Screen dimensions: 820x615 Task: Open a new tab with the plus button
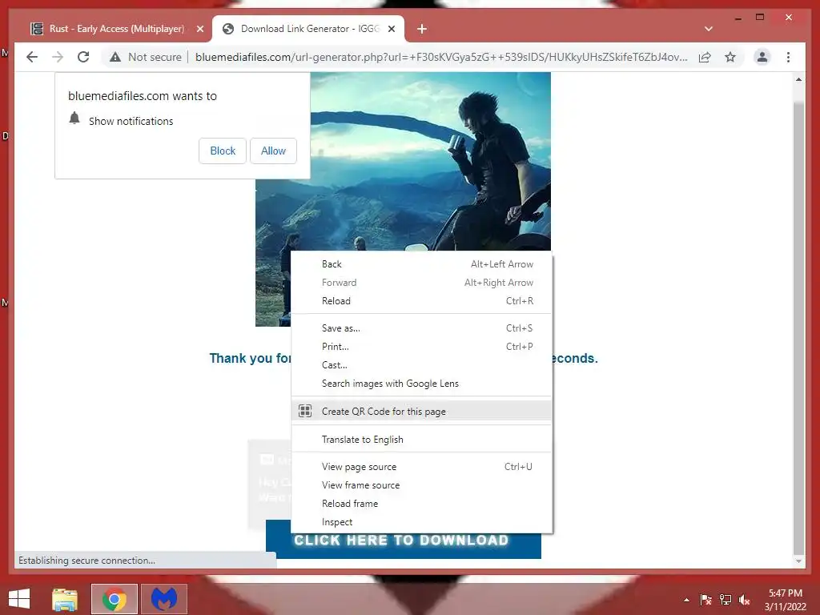pyautogui.click(x=422, y=29)
